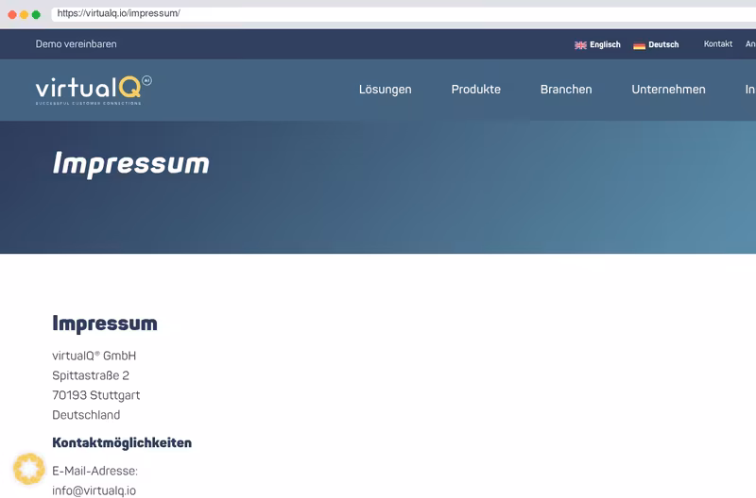Click the E-Mail-Adresse label
Viewport: 756px width, 498px height.
pyautogui.click(x=95, y=471)
